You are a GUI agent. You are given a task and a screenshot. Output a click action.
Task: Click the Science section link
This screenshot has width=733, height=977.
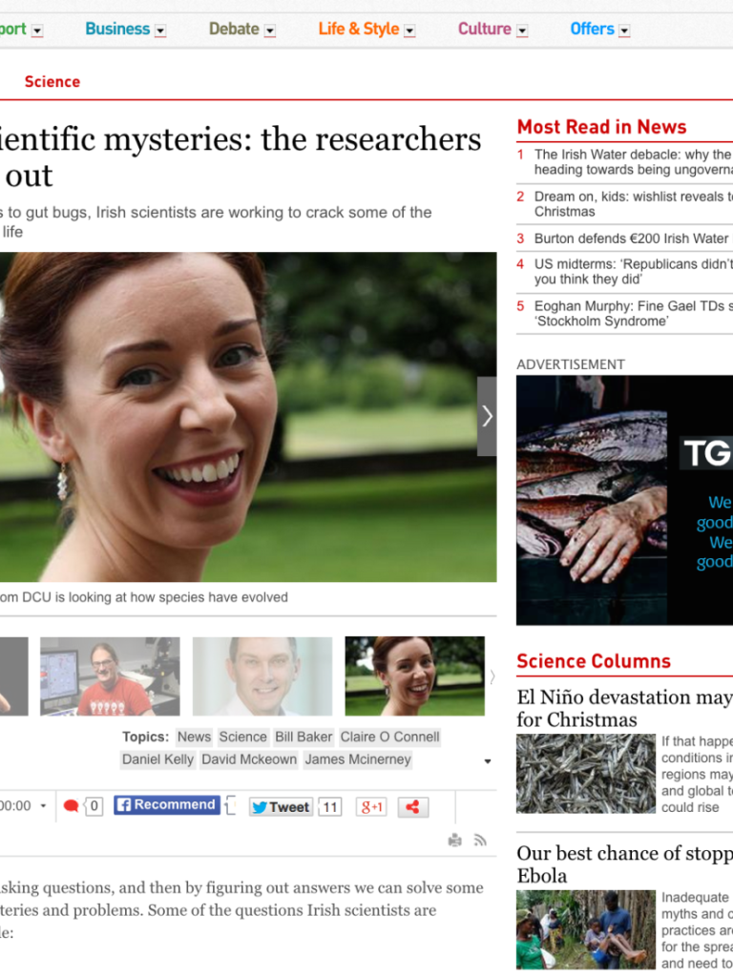52,82
